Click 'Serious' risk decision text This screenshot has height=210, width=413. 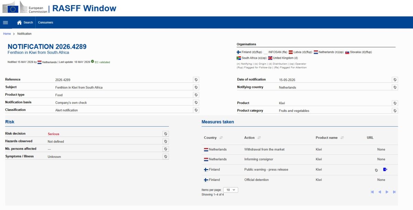click(53, 134)
